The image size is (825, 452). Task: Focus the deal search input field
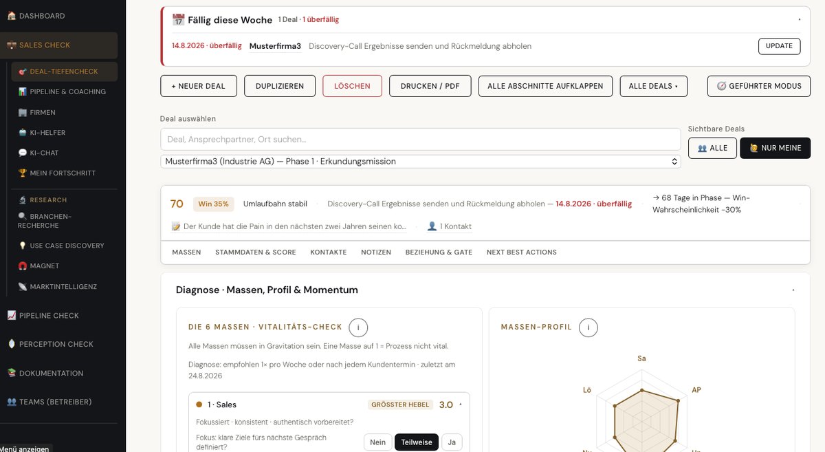(421, 139)
